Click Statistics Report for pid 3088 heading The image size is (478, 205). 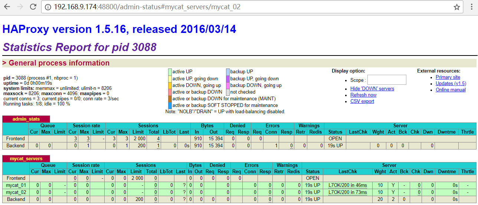point(79,47)
